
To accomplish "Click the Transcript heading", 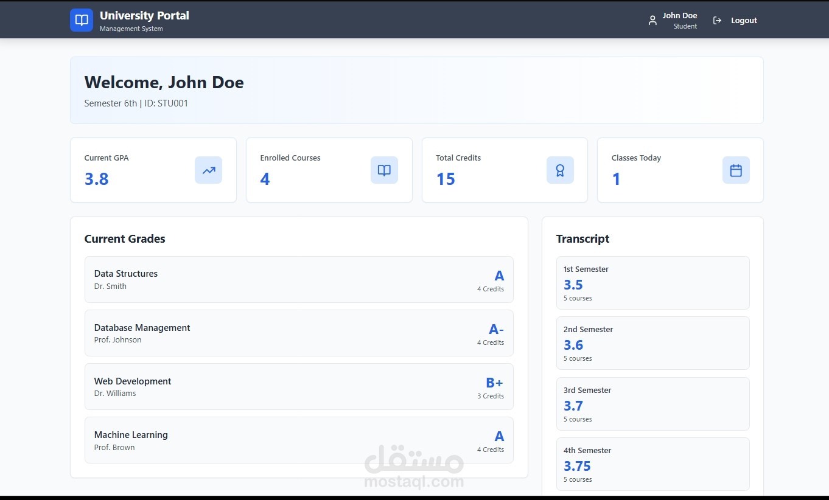I will coord(582,239).
